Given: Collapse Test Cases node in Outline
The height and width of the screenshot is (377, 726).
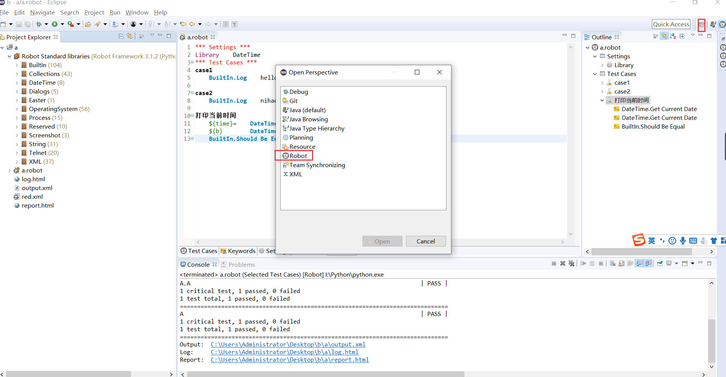Looking at the screenshot, I should (595, 74).
